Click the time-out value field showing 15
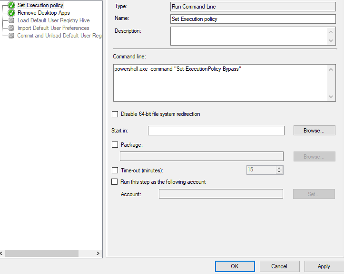Screen dimensions: 344x274 click(261, 170)
